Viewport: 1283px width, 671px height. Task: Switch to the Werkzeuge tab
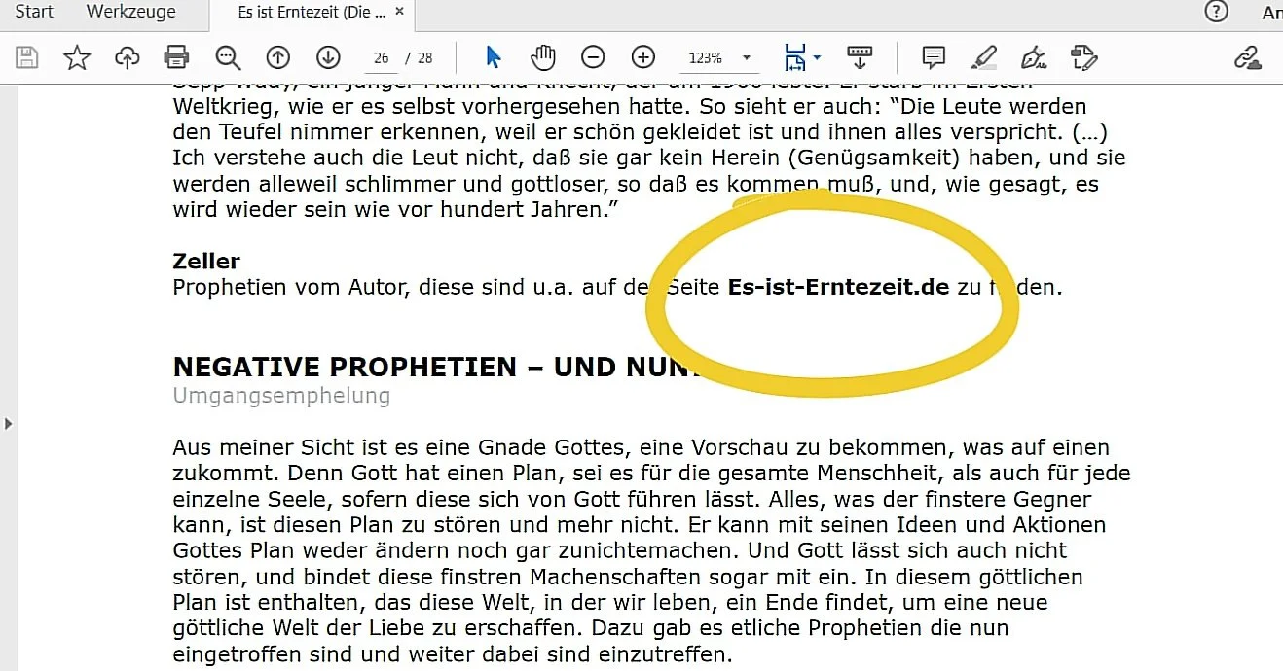coord(131,12)
